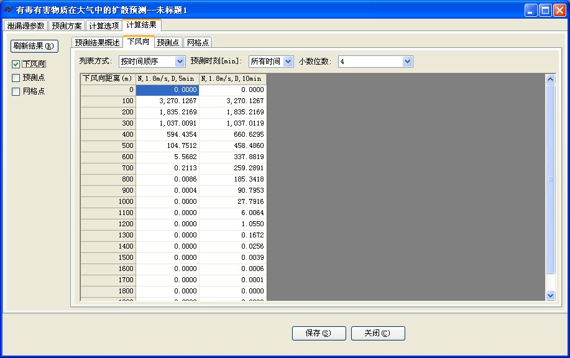Viewport: 570px width, 358px height.
Task: Select cell 594.4354
Action: click(x=167, y=134)
